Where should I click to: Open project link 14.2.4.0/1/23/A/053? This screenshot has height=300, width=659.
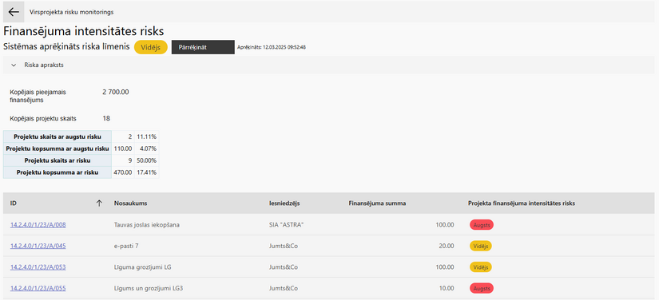[38, 266]
